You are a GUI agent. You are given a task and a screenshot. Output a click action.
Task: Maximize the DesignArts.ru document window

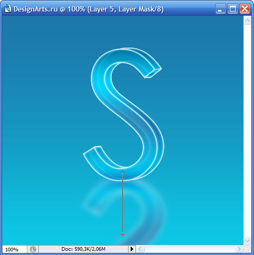pos(232,9)
